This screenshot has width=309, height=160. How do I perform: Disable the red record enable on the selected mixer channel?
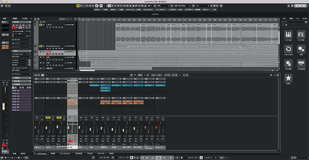(70, 141)
